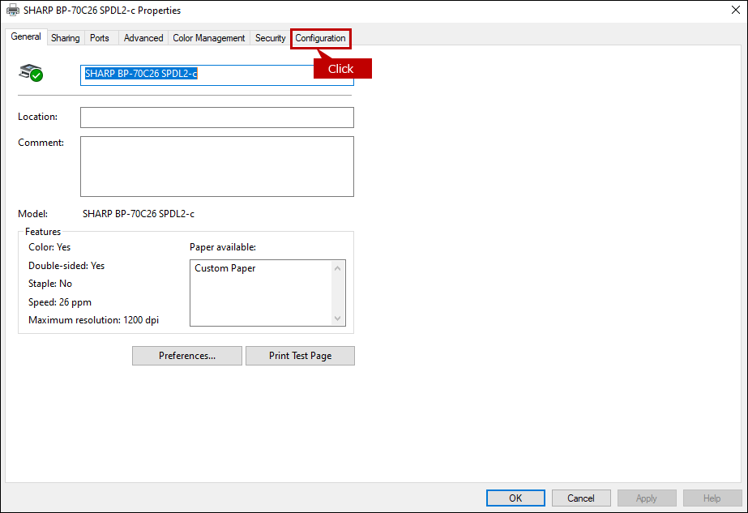Viewport: 748px width, 513px height.
Task: Click the printer name text field
Action: [x=216, y=75]
